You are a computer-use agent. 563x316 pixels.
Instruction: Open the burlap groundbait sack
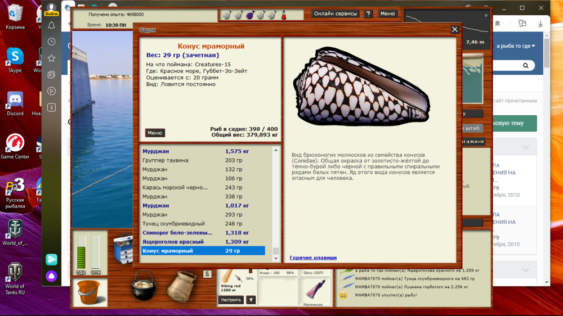(182, 286)
